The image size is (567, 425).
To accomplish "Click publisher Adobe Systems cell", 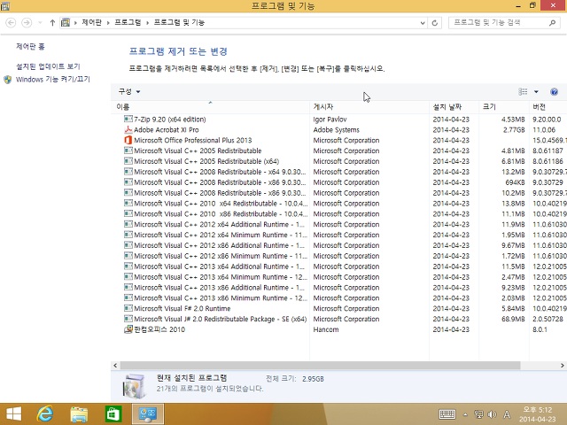I will tap(337, 130).
